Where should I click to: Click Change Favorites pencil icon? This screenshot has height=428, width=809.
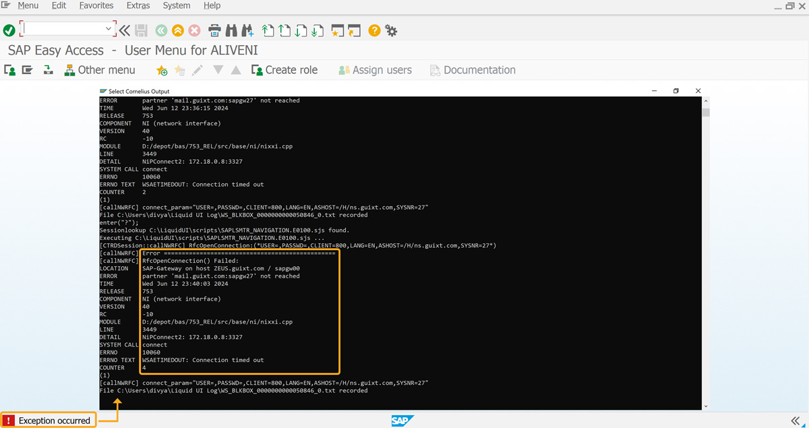click(x=198, y=70)
